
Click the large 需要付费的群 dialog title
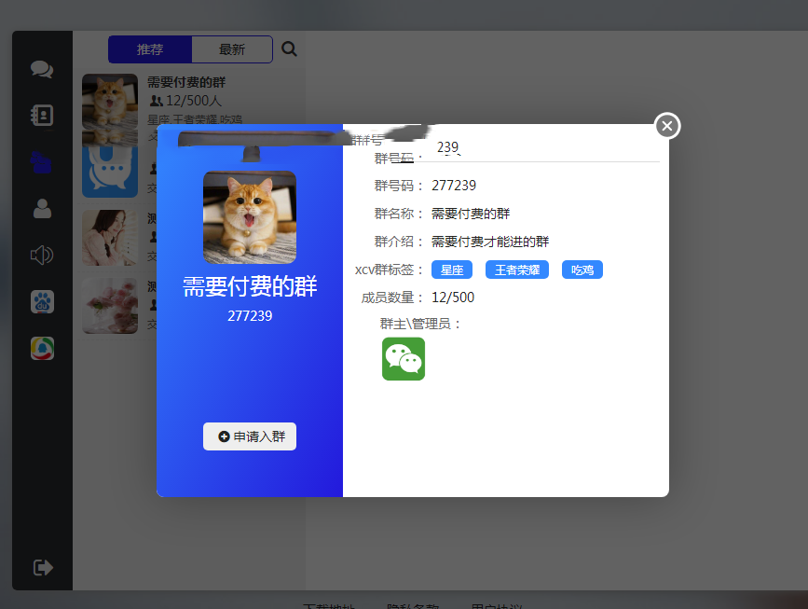(250, 286)
